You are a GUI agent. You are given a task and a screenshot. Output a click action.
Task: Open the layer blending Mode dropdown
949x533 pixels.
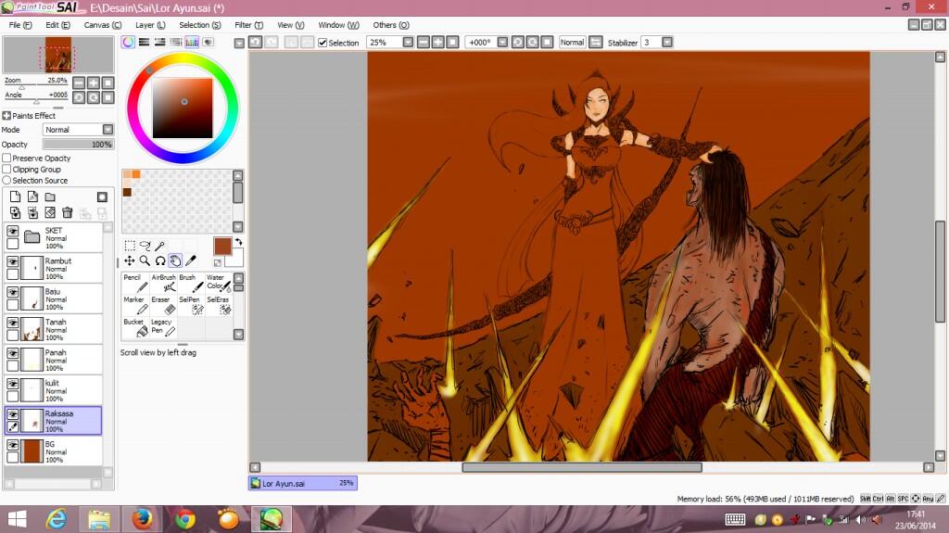tap(108, 130)
